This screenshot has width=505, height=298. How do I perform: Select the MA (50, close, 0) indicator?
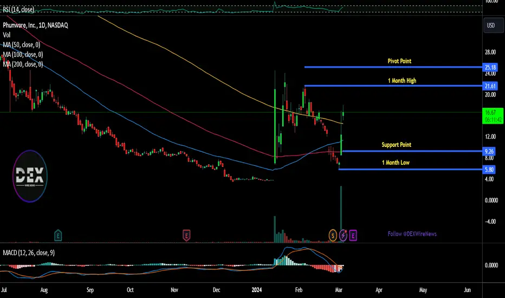coord(22,45)
